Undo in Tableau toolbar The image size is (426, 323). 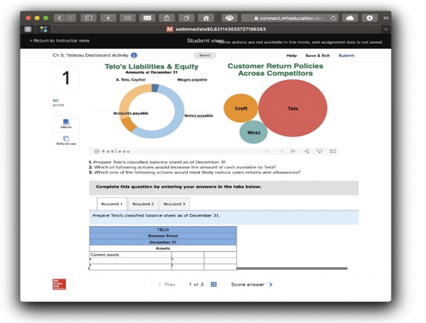point(267,151)
